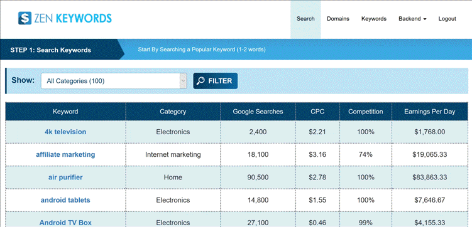Click the $2.21 CPC value
472x227 pixels.
[317, 132]
